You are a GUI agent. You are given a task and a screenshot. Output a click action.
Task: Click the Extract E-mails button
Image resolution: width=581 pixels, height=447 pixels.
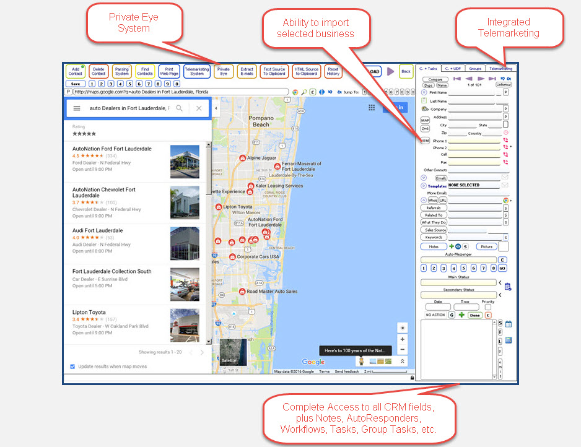[246, 71]
